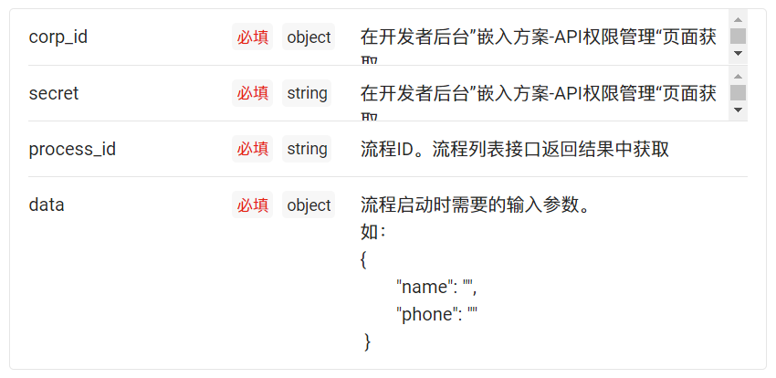Image resolution: width=776 pixels, height=378 pixels.
Task: Click the "phone" line in JSON example
Action: (436, 314)
